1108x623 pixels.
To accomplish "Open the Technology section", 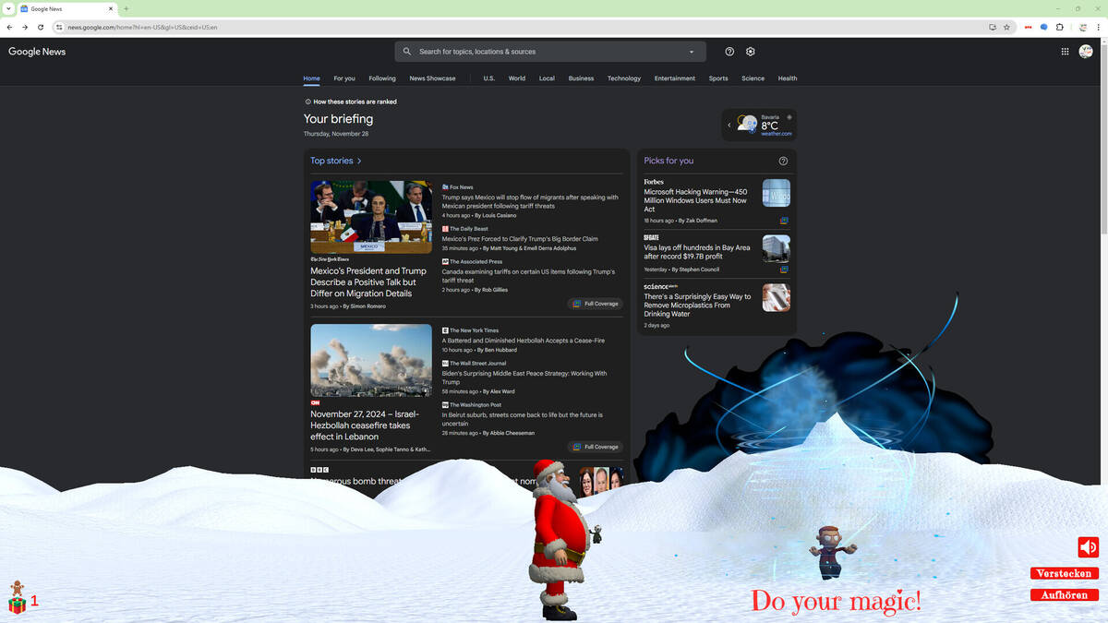I will click(x=624, y=78).
